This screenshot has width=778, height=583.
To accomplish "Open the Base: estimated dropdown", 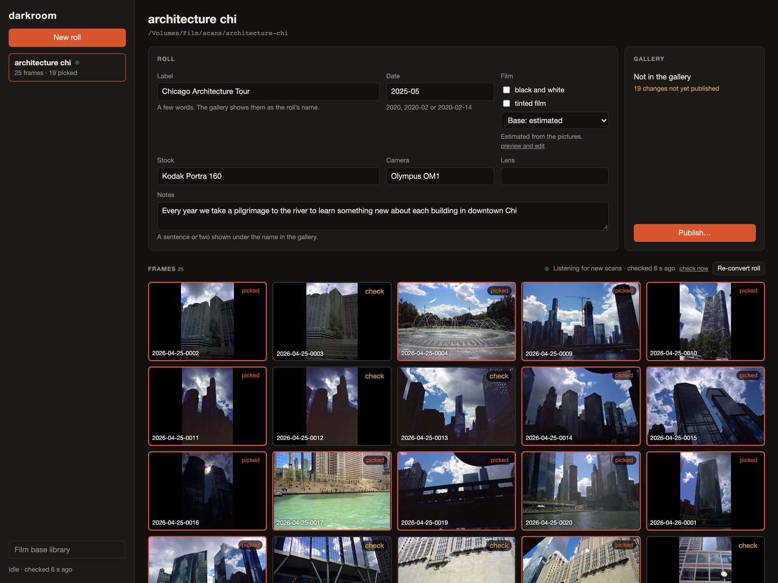I will pos(554,120).
